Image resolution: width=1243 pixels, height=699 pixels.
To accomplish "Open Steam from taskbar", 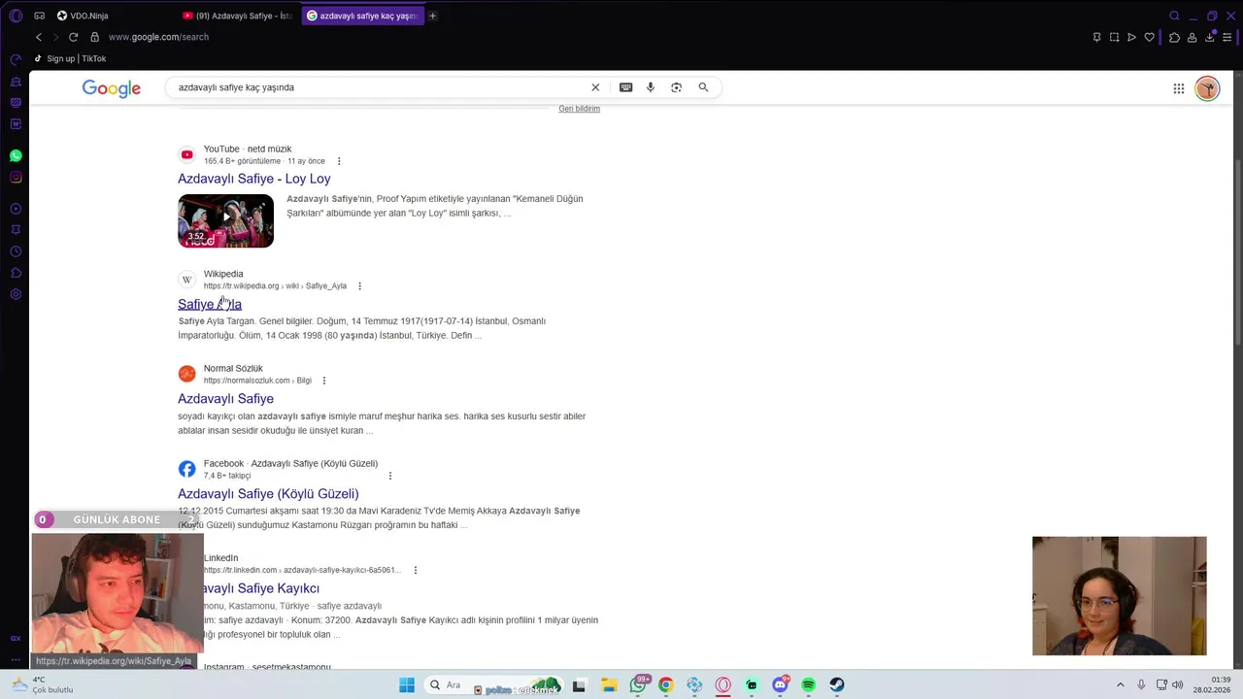I will click(836, 685).
